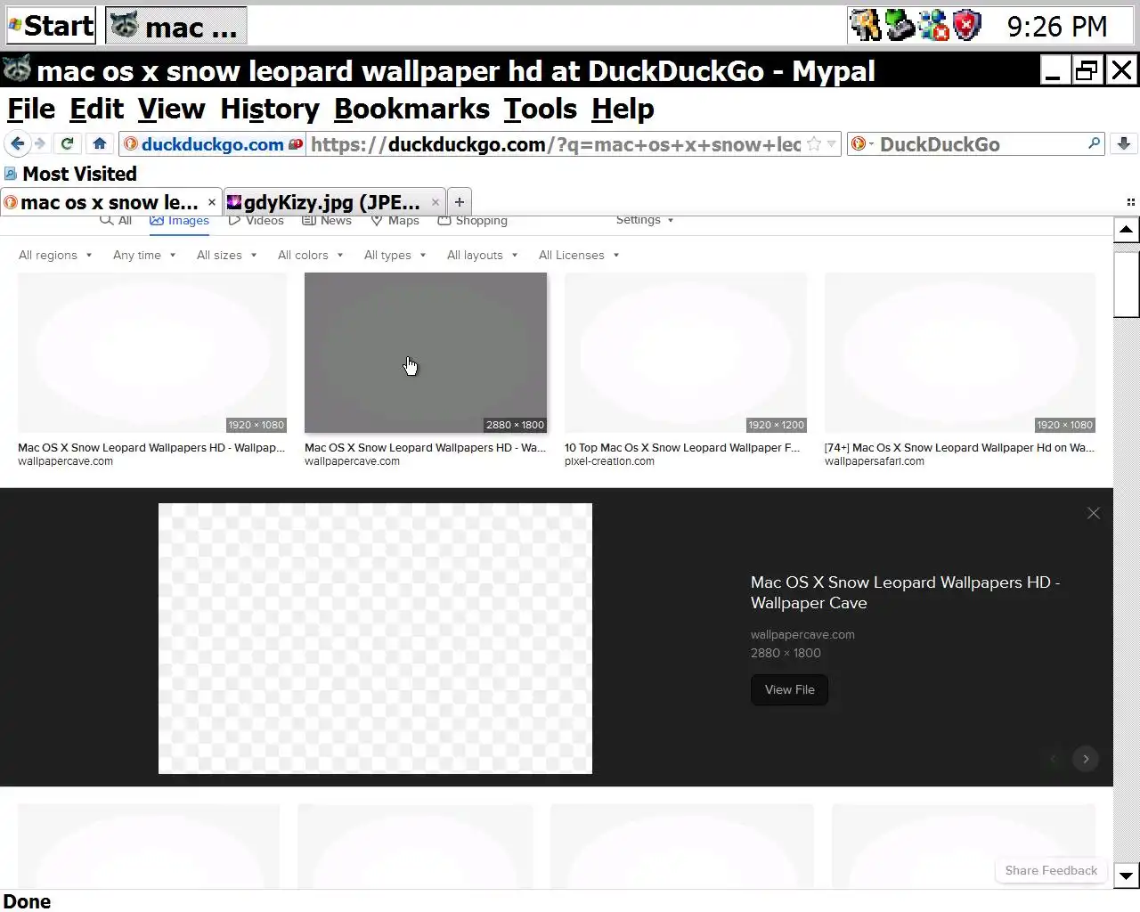The width and height of the screenshot is (1140, 912).
Task: Expand the All regions filter
Action: tap(55, 255)
